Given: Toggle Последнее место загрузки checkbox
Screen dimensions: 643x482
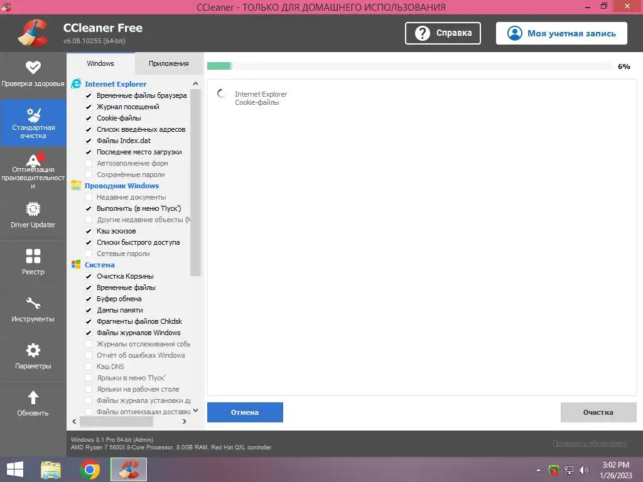Looking at the screenshot, I should tap(89, 152).
